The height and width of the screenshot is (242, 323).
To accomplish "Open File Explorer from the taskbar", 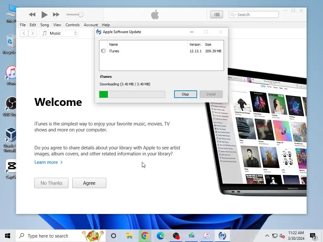I will (x=129, y=236).
